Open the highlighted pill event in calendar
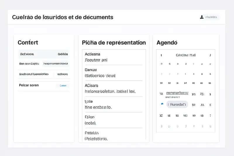This screenshot has width=234, height=156. [x=177, y=104]
